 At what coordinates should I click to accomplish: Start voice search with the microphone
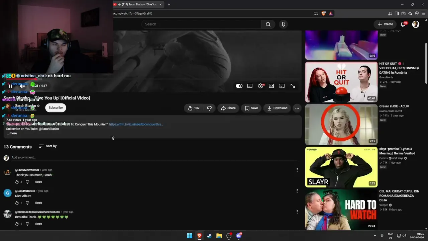(283, 24)
